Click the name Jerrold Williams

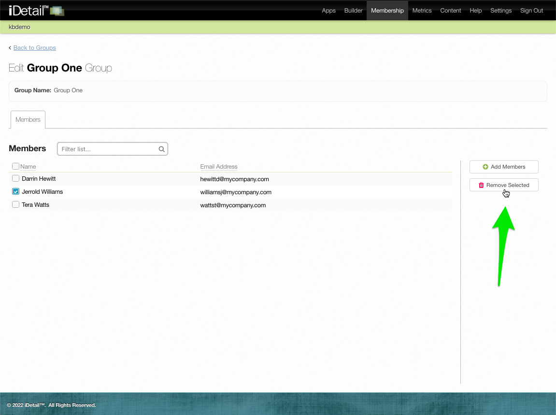(x=42, y=191)
